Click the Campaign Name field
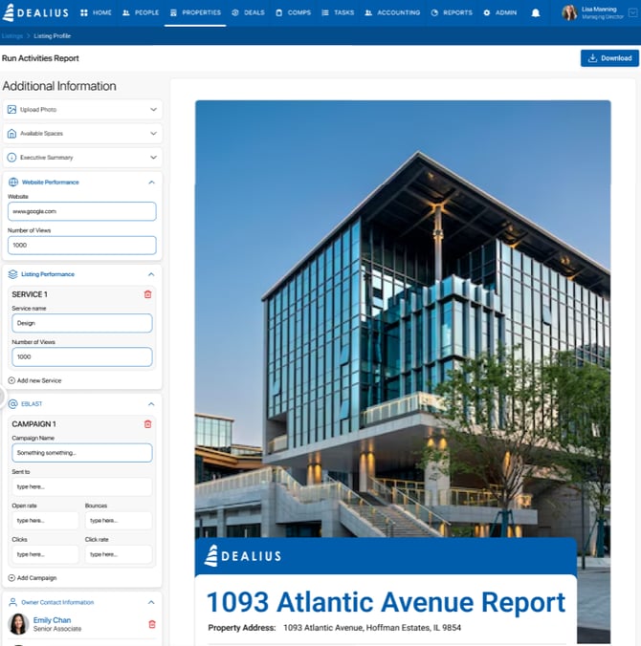The height and width of the screenshot is (646, 641). (82, 453)
